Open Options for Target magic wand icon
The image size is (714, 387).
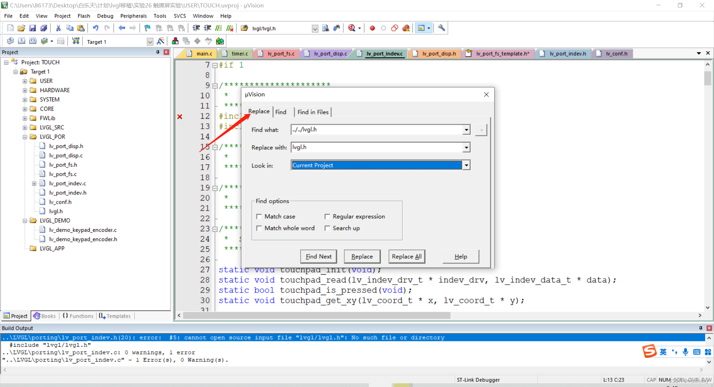(x=161, y=41)
